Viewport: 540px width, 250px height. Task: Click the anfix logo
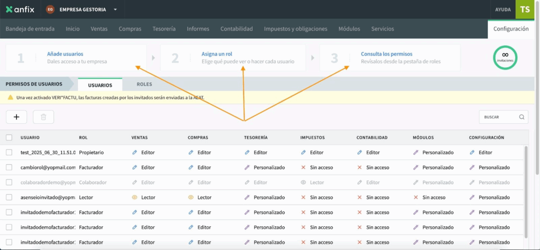pyautogui.click(x=20, y=9)
